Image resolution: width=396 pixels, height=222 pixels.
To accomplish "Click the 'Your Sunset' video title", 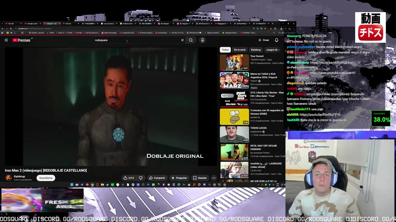I will click(257, 56).
